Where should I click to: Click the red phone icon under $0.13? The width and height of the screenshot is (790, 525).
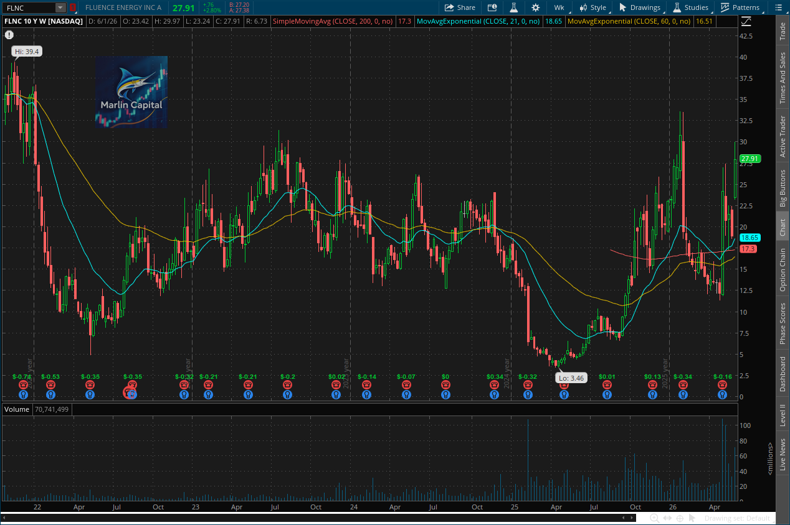click(x=652, y=385)
